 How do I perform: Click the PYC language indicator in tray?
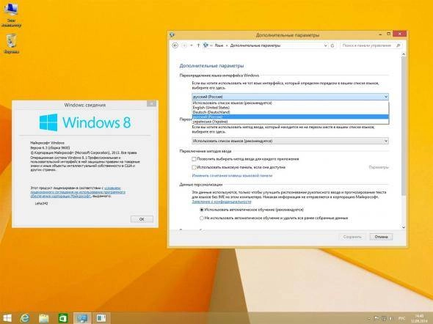[402, 318]
